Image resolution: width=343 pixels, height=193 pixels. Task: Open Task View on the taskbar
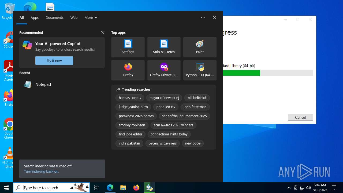(x=96, y=188)
